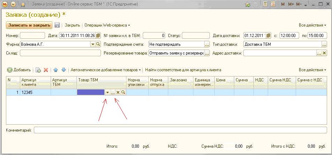Viewport: 332px width, 155px height.
Task: Open the calendar icon showing 31
Action: coord(273,4)
